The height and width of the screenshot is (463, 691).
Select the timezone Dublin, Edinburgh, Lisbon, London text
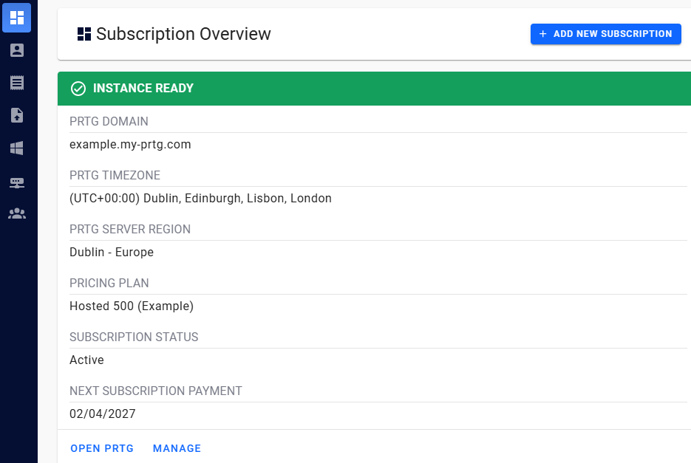click(200, 198)
